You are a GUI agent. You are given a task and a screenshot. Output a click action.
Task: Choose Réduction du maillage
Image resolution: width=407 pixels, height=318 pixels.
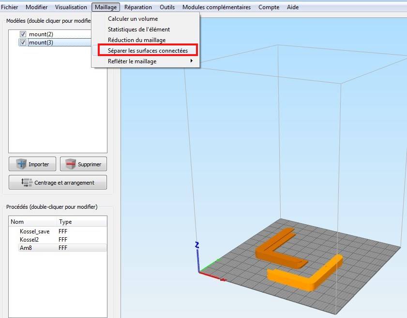(136, 40)
